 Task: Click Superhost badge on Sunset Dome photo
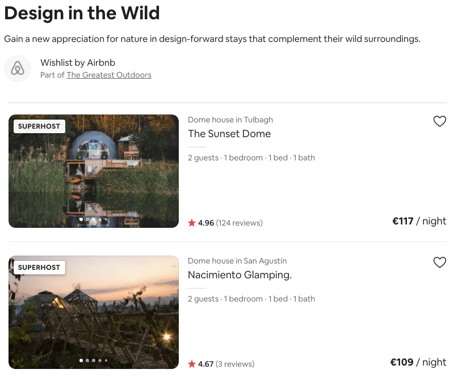coord(39,126)
